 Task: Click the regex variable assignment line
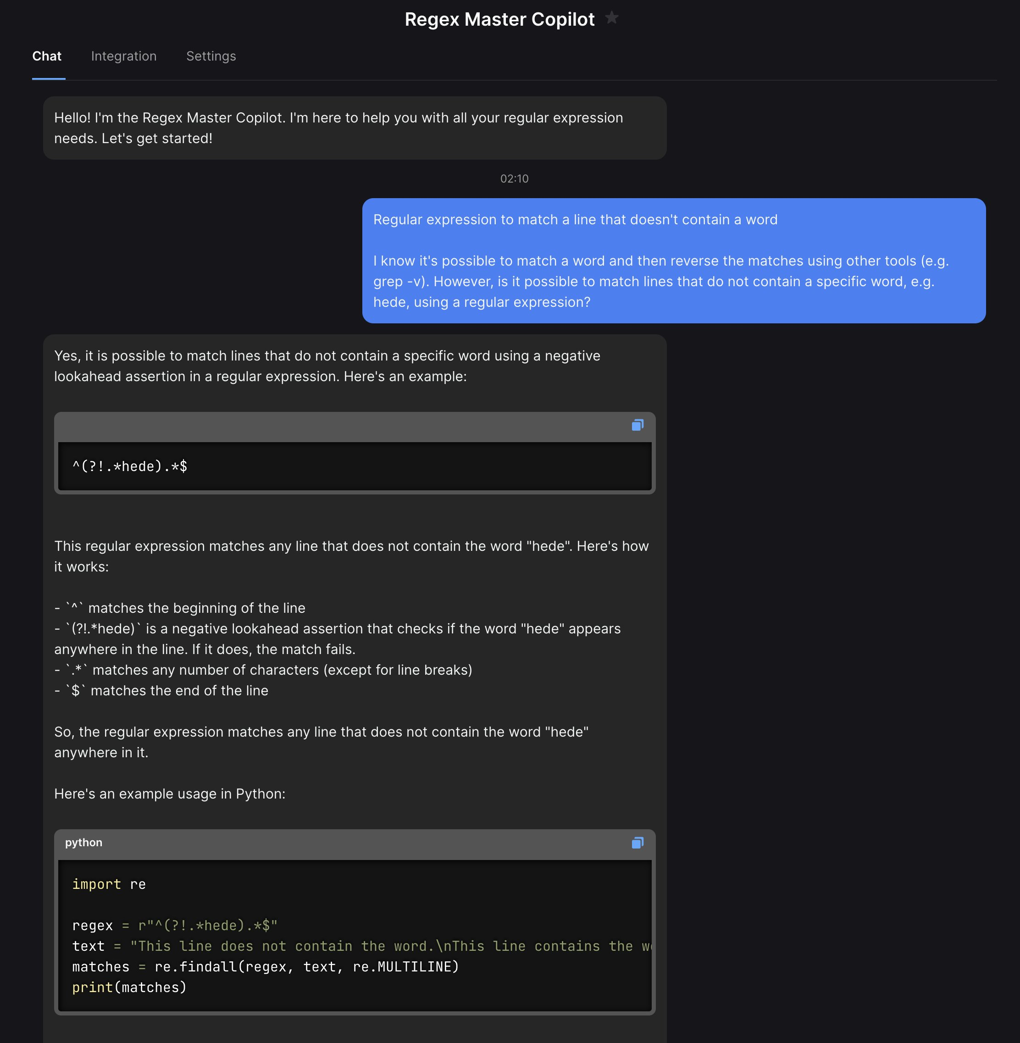click(175, 926)
